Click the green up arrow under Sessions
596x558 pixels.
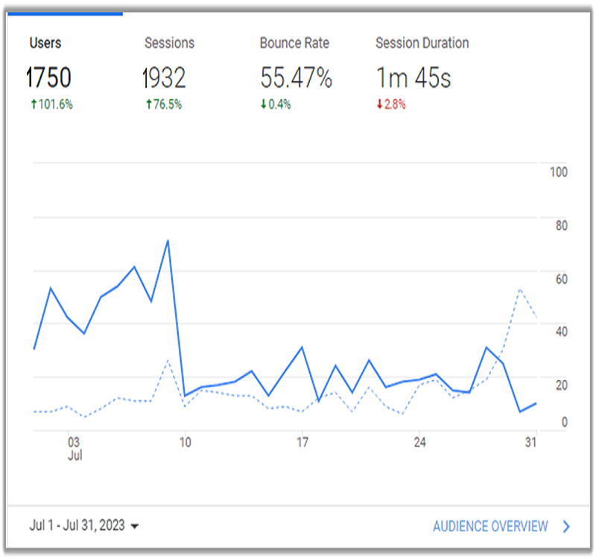pos(148,105)
